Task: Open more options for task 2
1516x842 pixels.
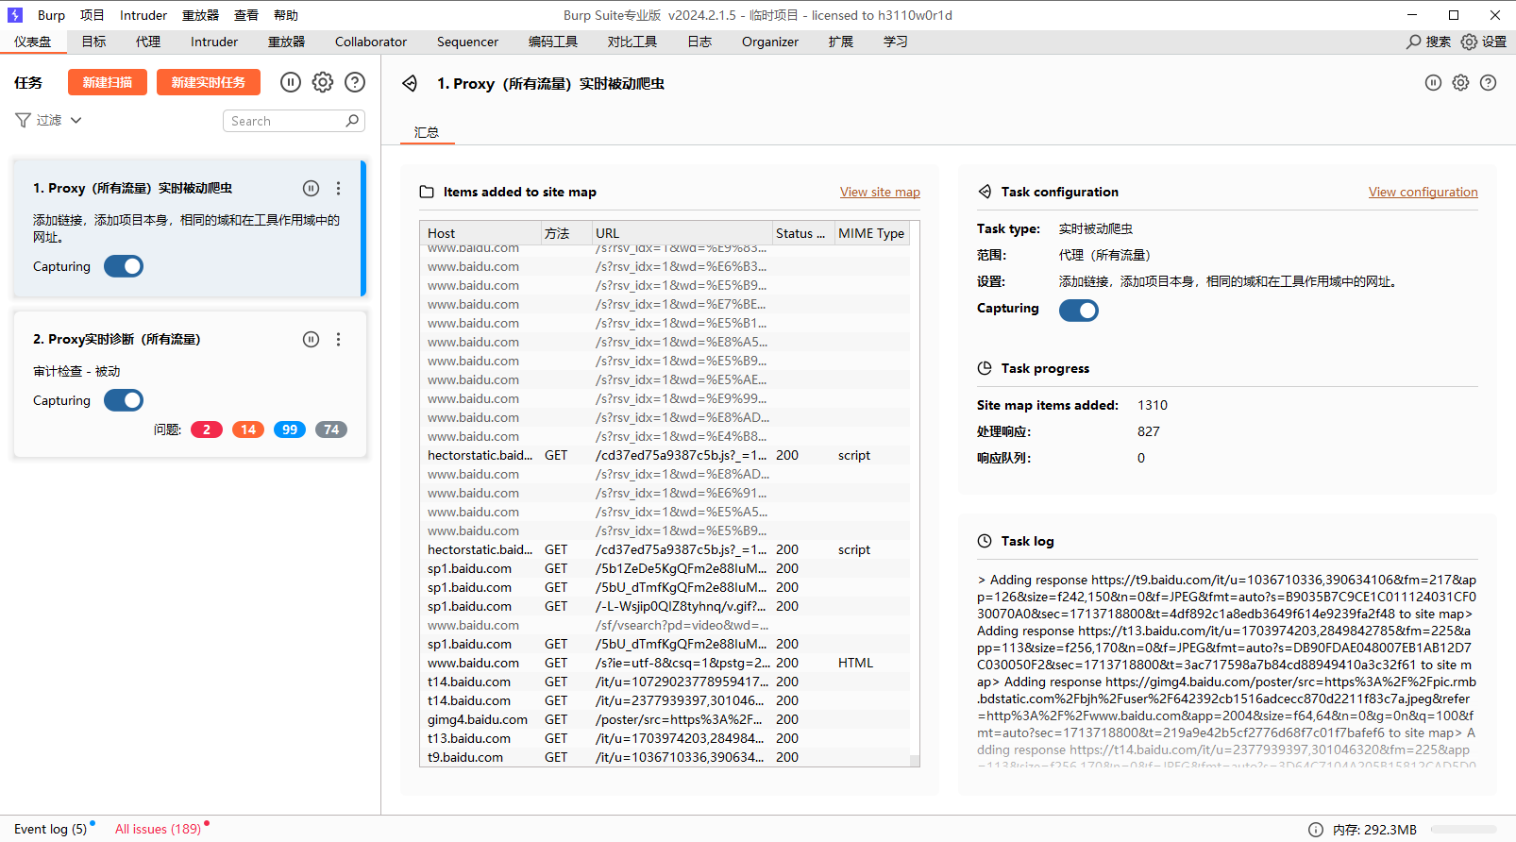Action: point(338,339)
